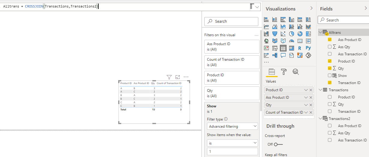369x157 pixels.
Task: Open dropdown for Ass Product ID value
Action: 306,97
